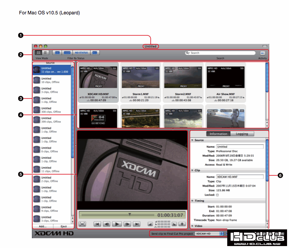289x248 pixels.
Task: Click the Duration value 00:00:47:09
Action: click(224, 216)
